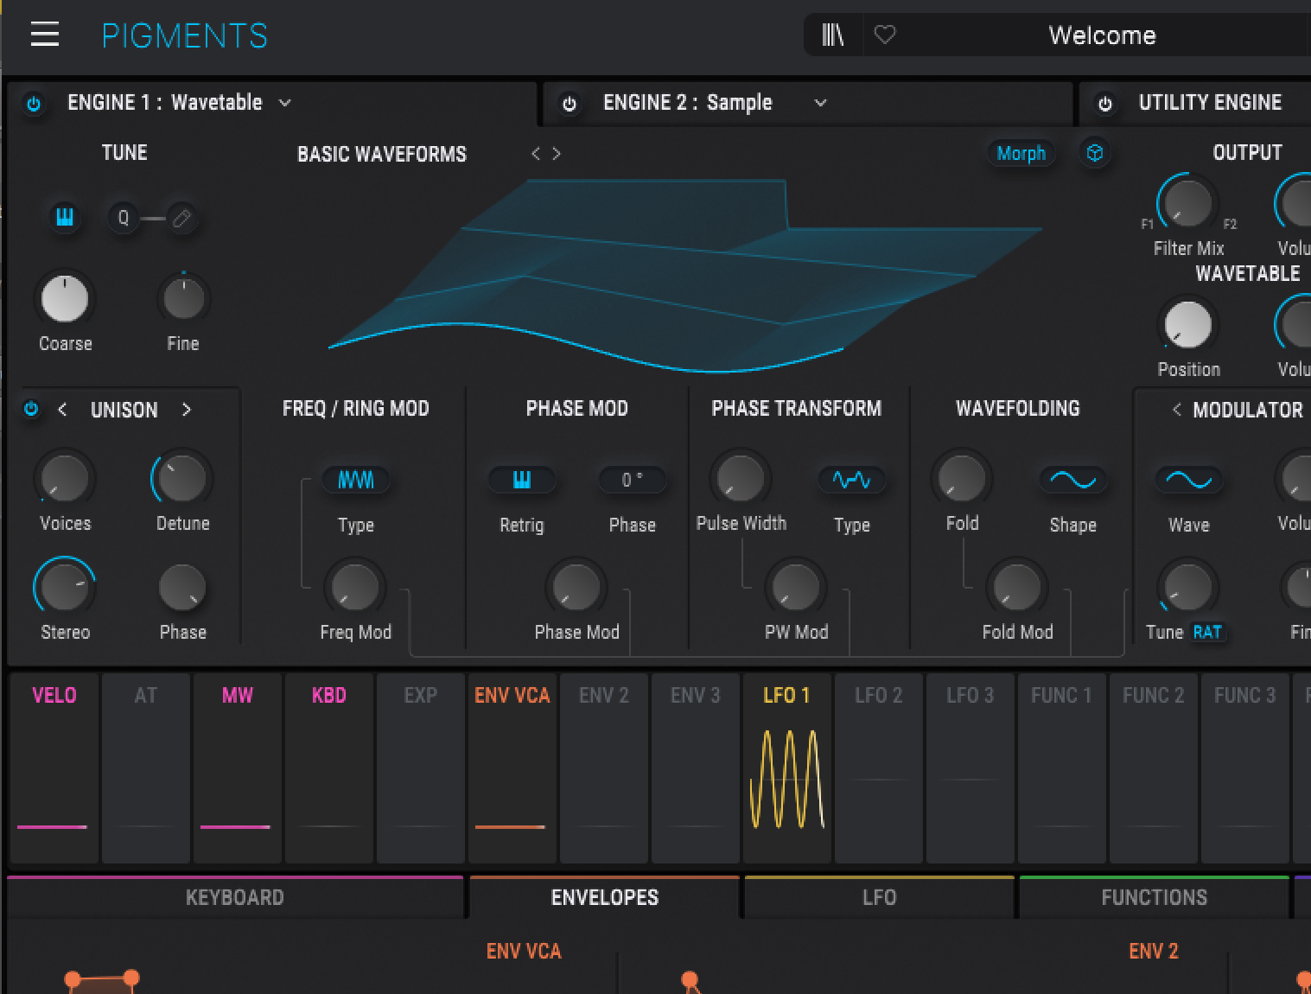Toggle the Unison power switch

(x=31, y=409)
